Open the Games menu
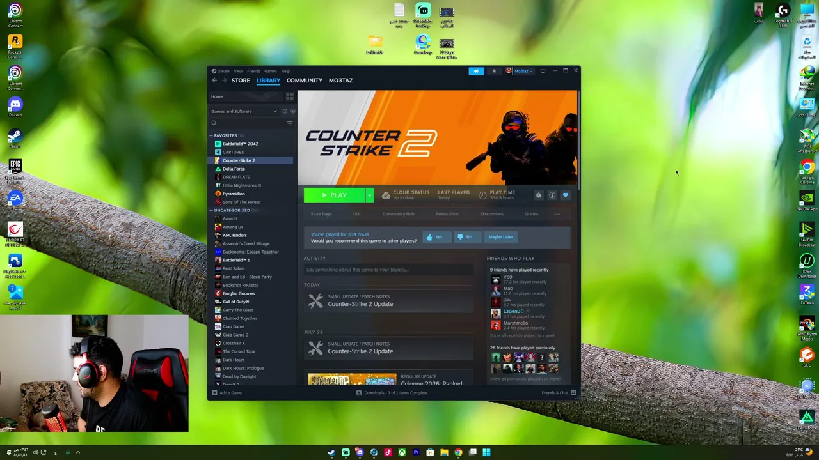 coord(271,71)
